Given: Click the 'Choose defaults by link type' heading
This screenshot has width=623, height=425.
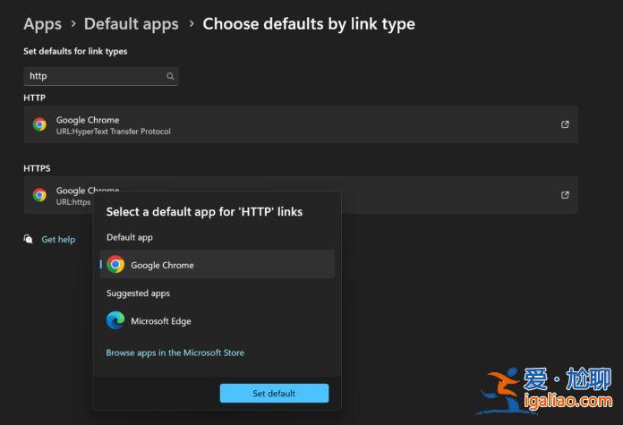Looking at the screenshot, I should [309, 24].
